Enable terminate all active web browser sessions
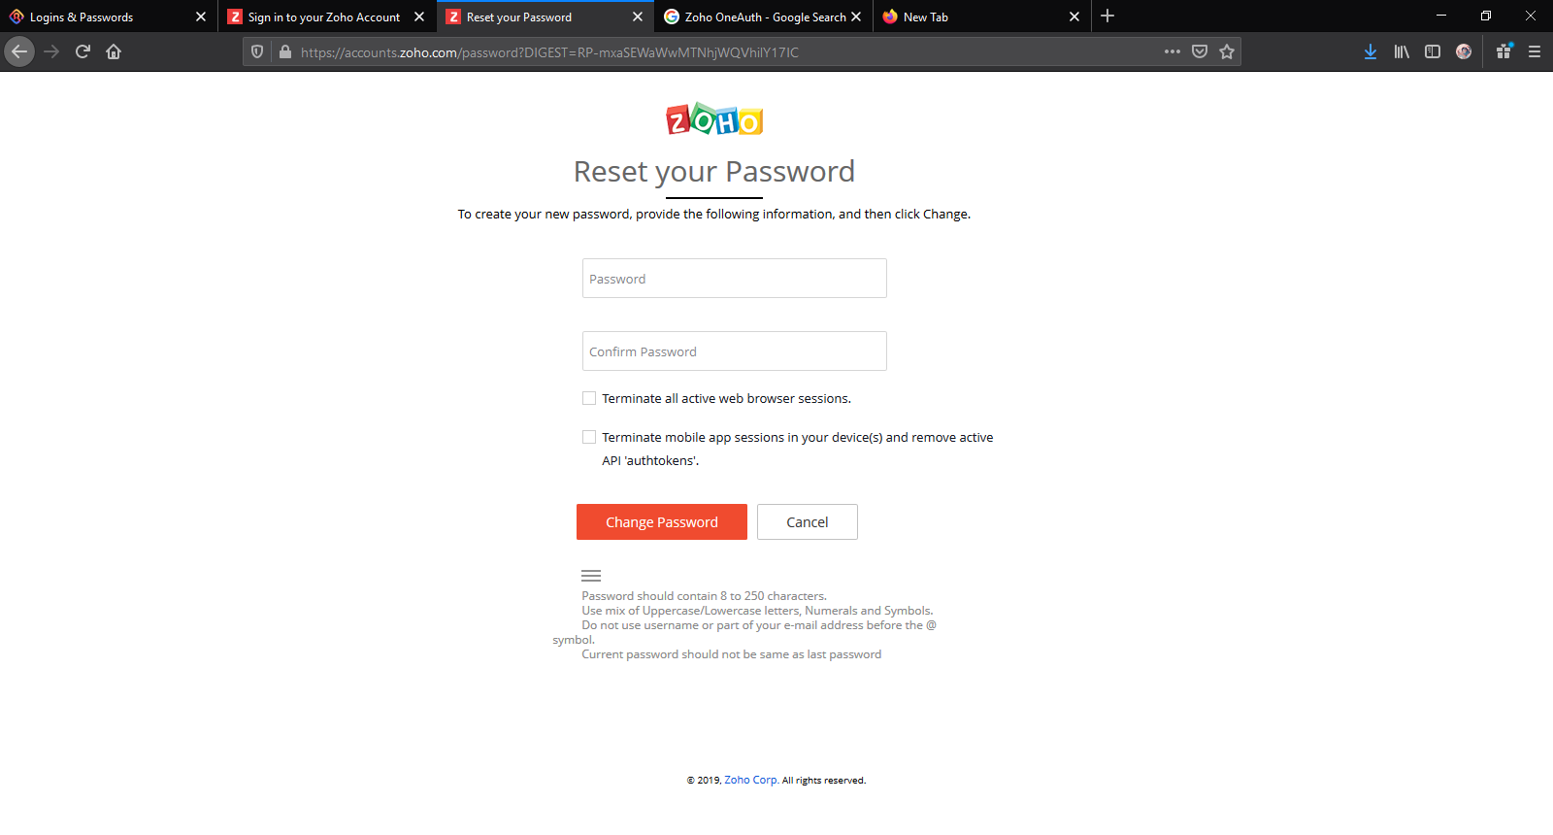The height and width of the screenshot is (835, 1553). pyautogui.click(x=589, y=398)
